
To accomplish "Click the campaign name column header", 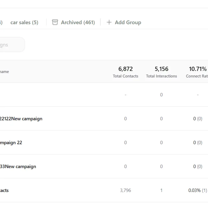I will click(4, 72).
